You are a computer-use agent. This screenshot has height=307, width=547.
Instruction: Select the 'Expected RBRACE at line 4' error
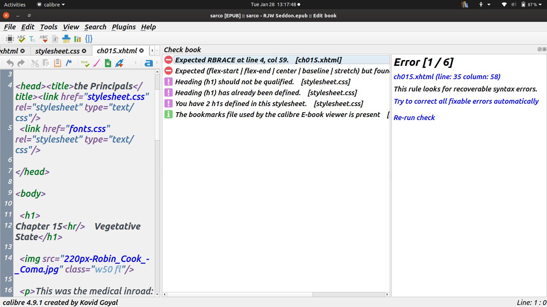point(276,60)
